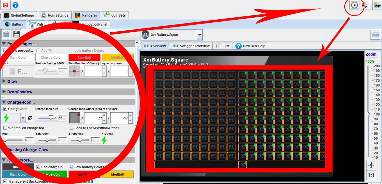The image size is (382, 184).
Task: Click the play render button icon
Action: click(354, 5)
